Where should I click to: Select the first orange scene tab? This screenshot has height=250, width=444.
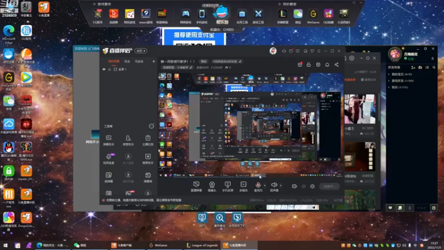114,61
